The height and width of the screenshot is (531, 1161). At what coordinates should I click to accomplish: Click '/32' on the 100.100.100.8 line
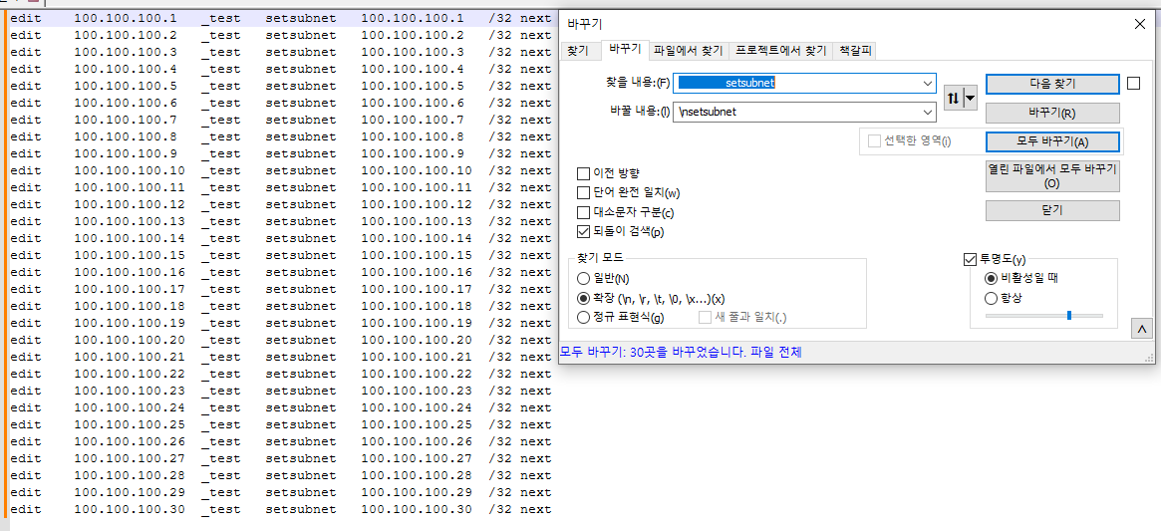pyautogui.click(x=500, y=136)
